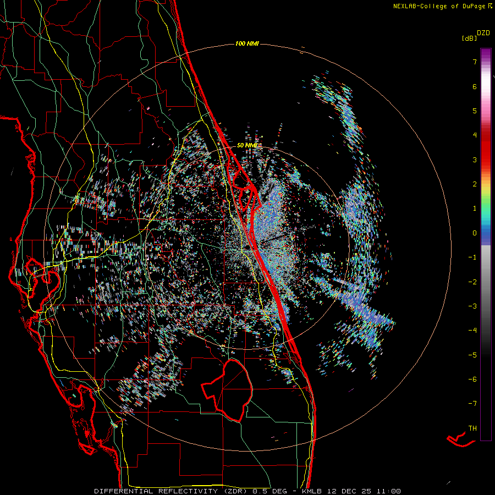Click the 4 value on color scale

[x=475, y=135]
